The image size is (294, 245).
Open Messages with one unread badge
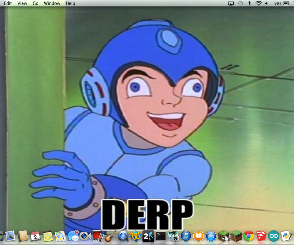[x=73, y=236]
